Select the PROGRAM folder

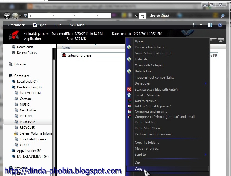click(27, 122)
